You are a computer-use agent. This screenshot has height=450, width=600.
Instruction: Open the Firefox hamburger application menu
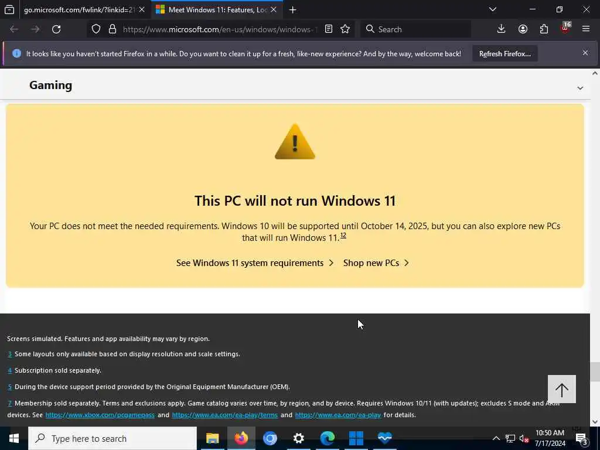point(586,29)
